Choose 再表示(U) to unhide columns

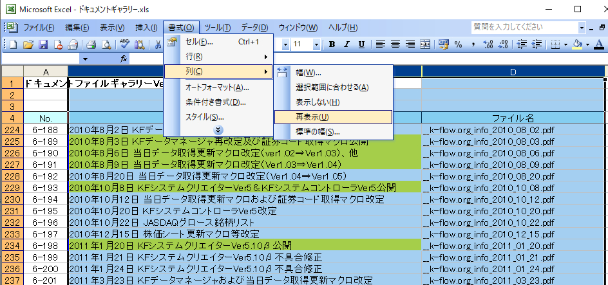click(x=334, y=117)
